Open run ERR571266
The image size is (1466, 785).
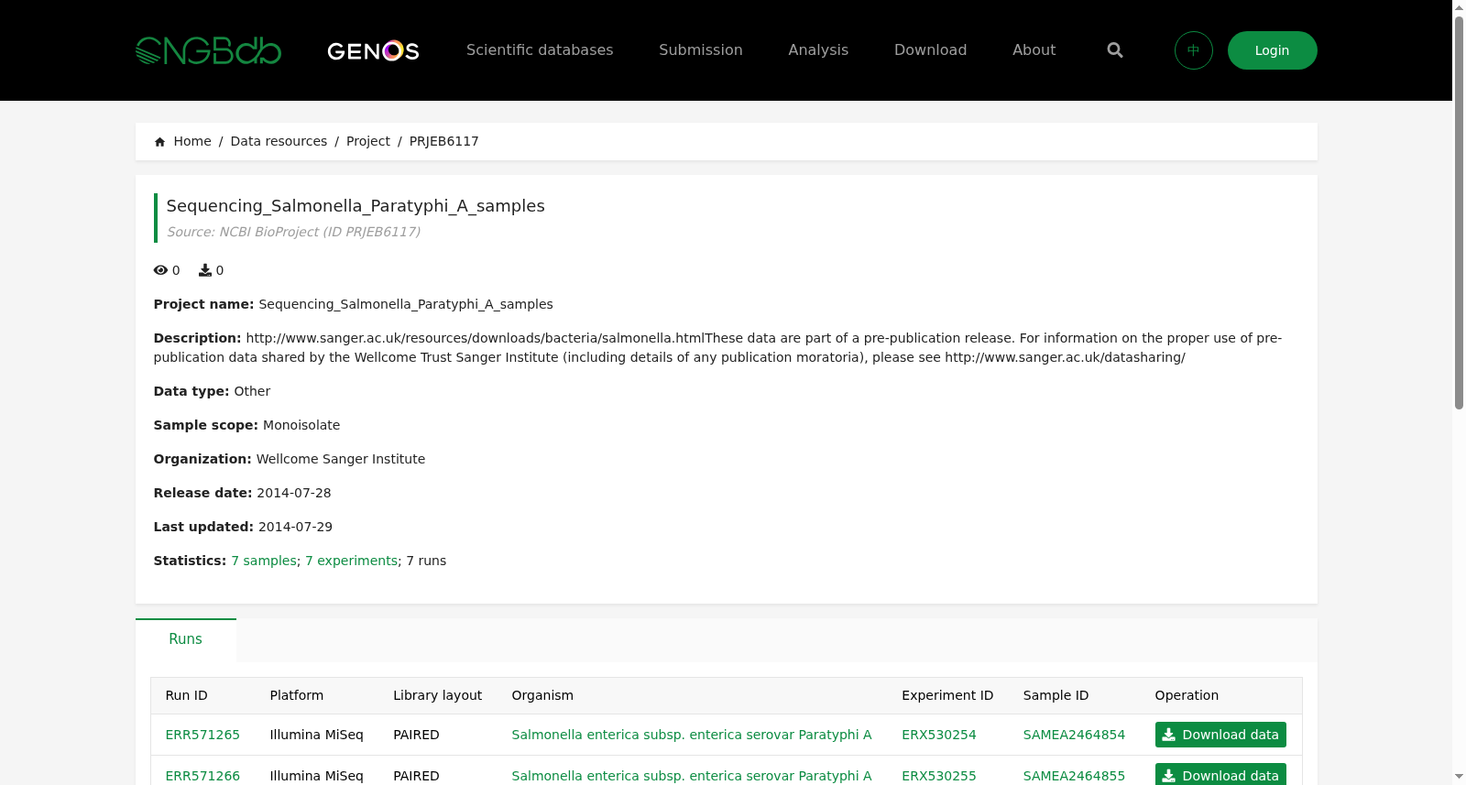[202, 776]
